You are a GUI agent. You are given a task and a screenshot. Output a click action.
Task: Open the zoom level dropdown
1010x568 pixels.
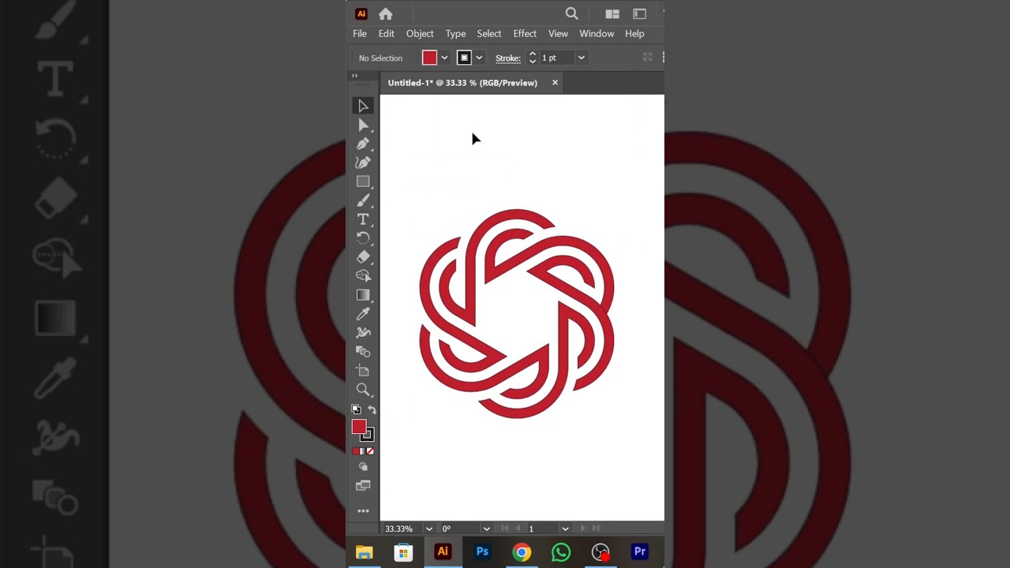coord(429,529)
